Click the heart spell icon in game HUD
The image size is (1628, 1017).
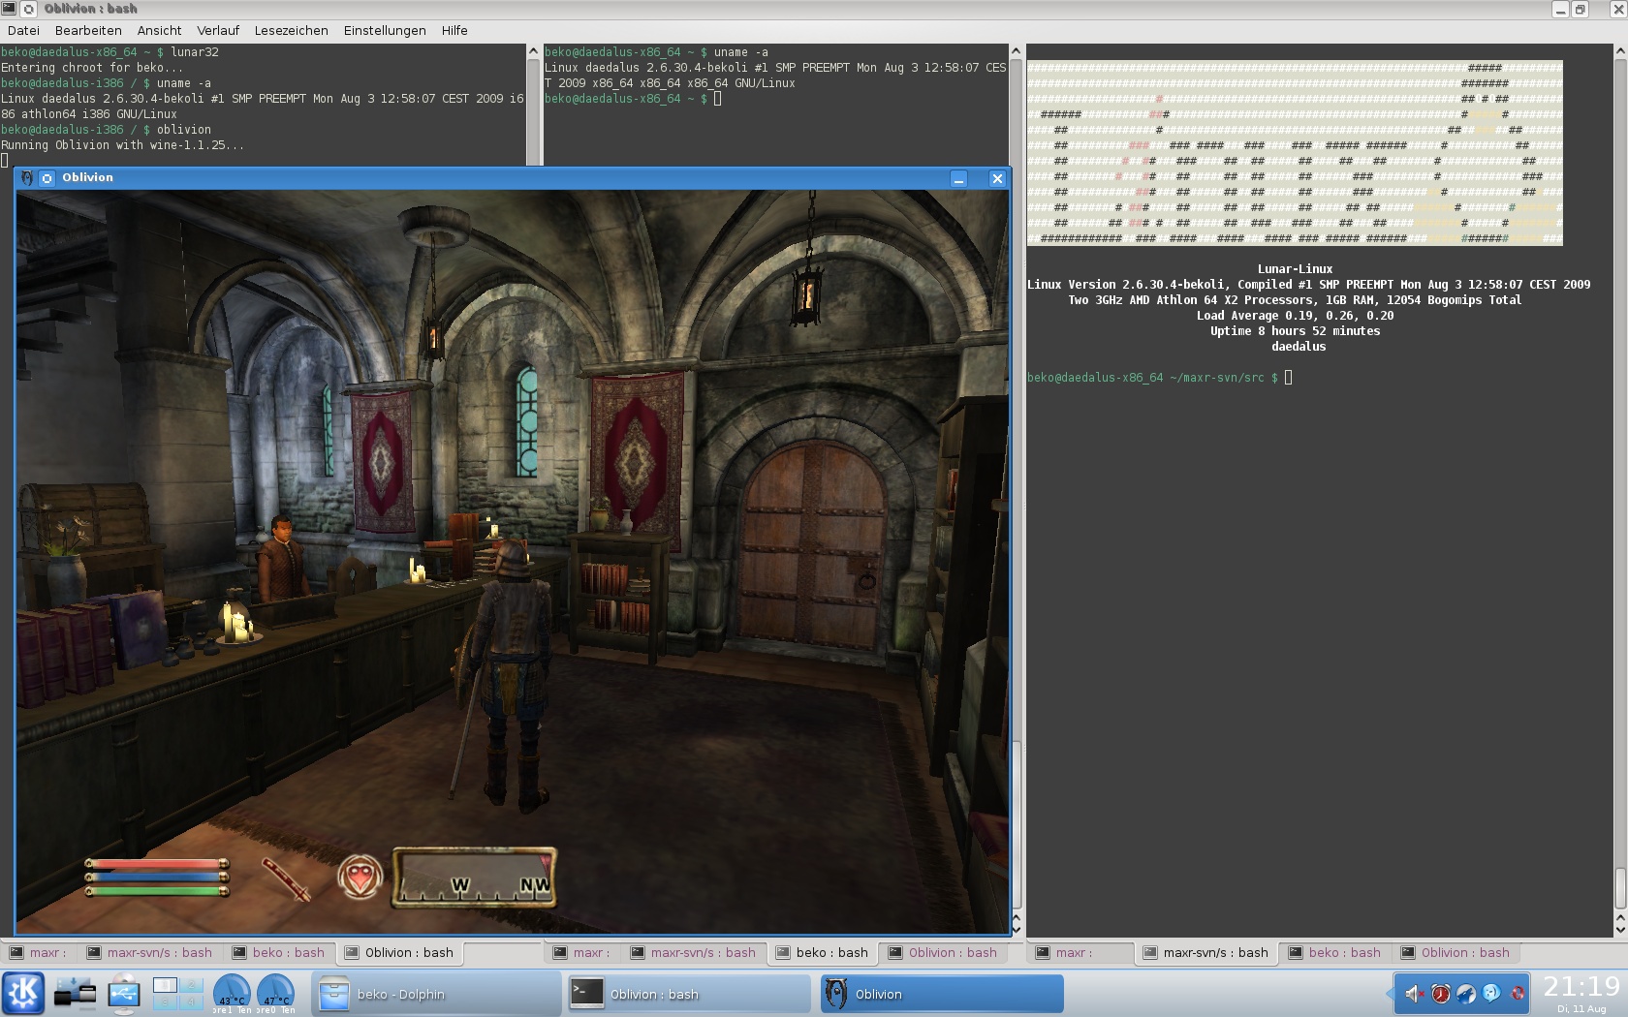(360, 877)
